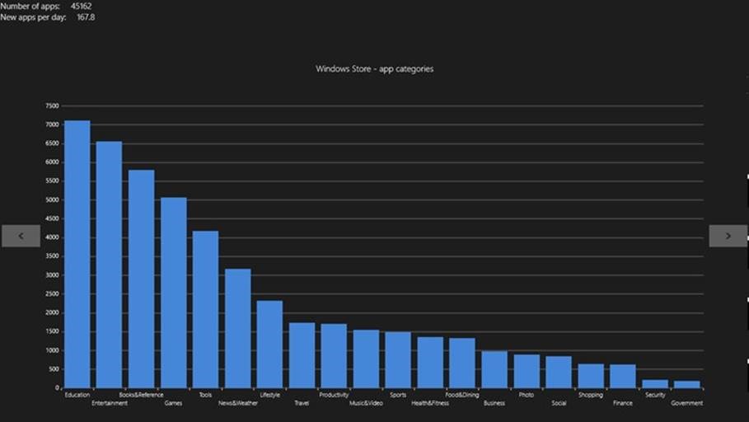Select the Games bar in the chart

[x=173, y=293]
